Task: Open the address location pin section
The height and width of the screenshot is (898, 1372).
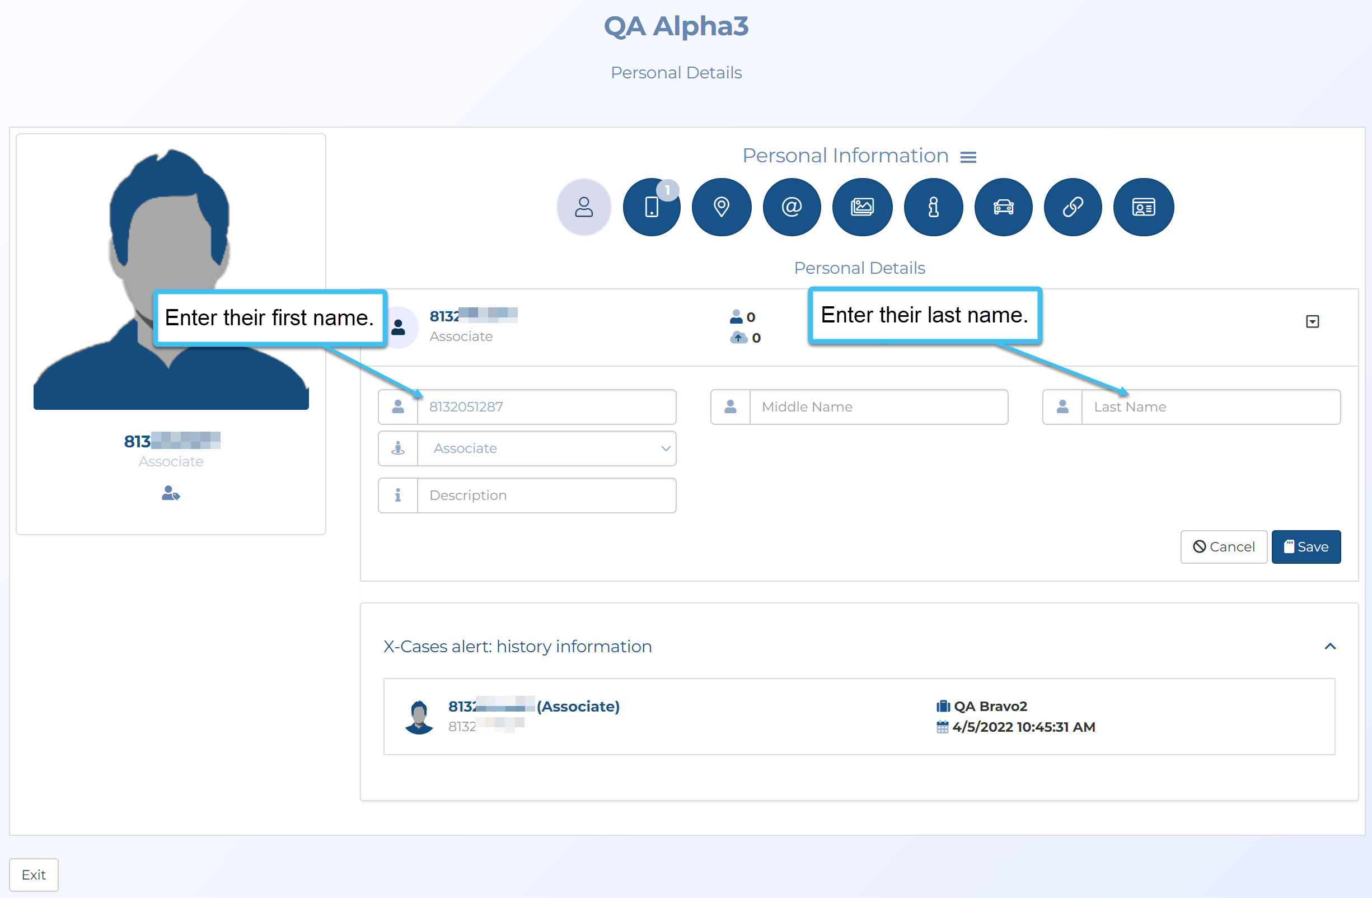Action: coord(721,207)
